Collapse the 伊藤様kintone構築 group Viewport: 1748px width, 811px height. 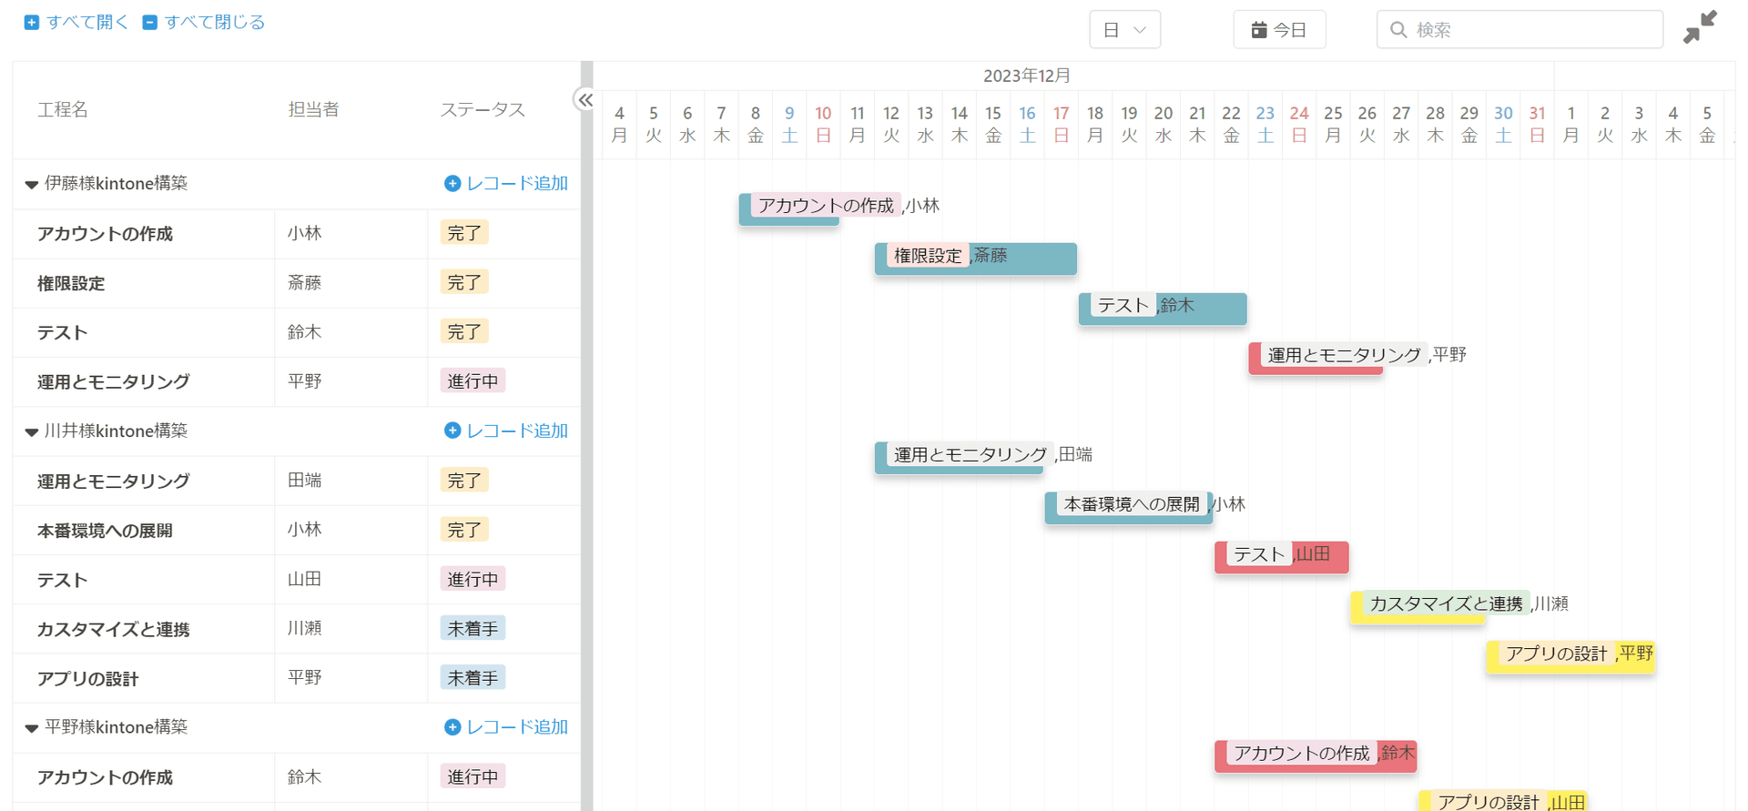pyautogui.click(x=32, y=184)
